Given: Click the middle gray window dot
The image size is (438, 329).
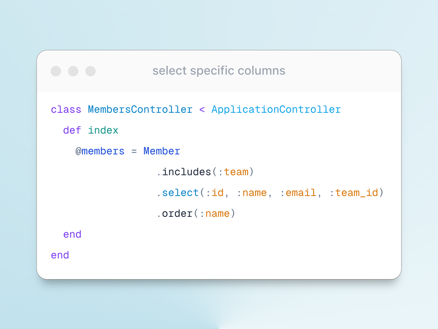Looking at the screenshot, I should [73, 71].
